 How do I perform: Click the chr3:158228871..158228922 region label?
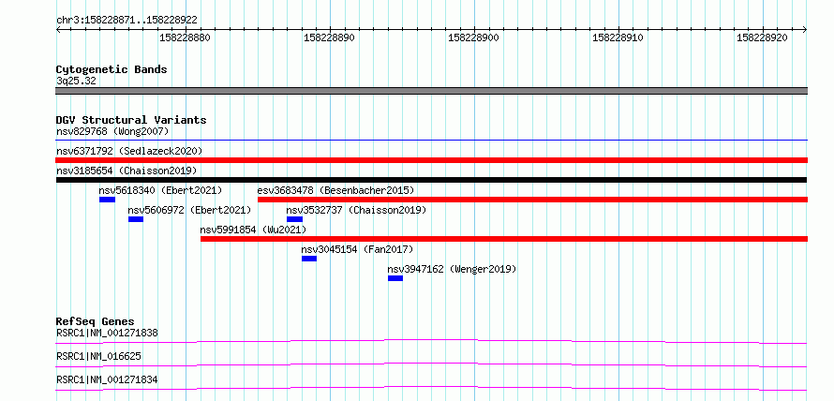tap(127, 21)
